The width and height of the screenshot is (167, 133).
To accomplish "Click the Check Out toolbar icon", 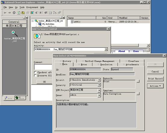I will tap(37, 13).
